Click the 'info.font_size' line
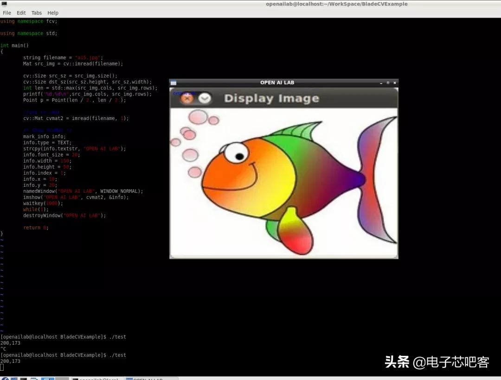 point(51,155)
